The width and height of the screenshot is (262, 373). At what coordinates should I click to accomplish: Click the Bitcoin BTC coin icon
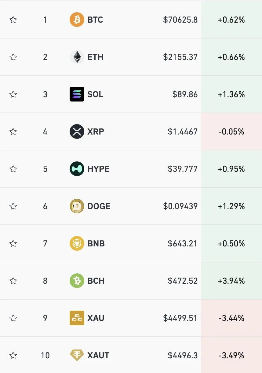click(77, 20)
